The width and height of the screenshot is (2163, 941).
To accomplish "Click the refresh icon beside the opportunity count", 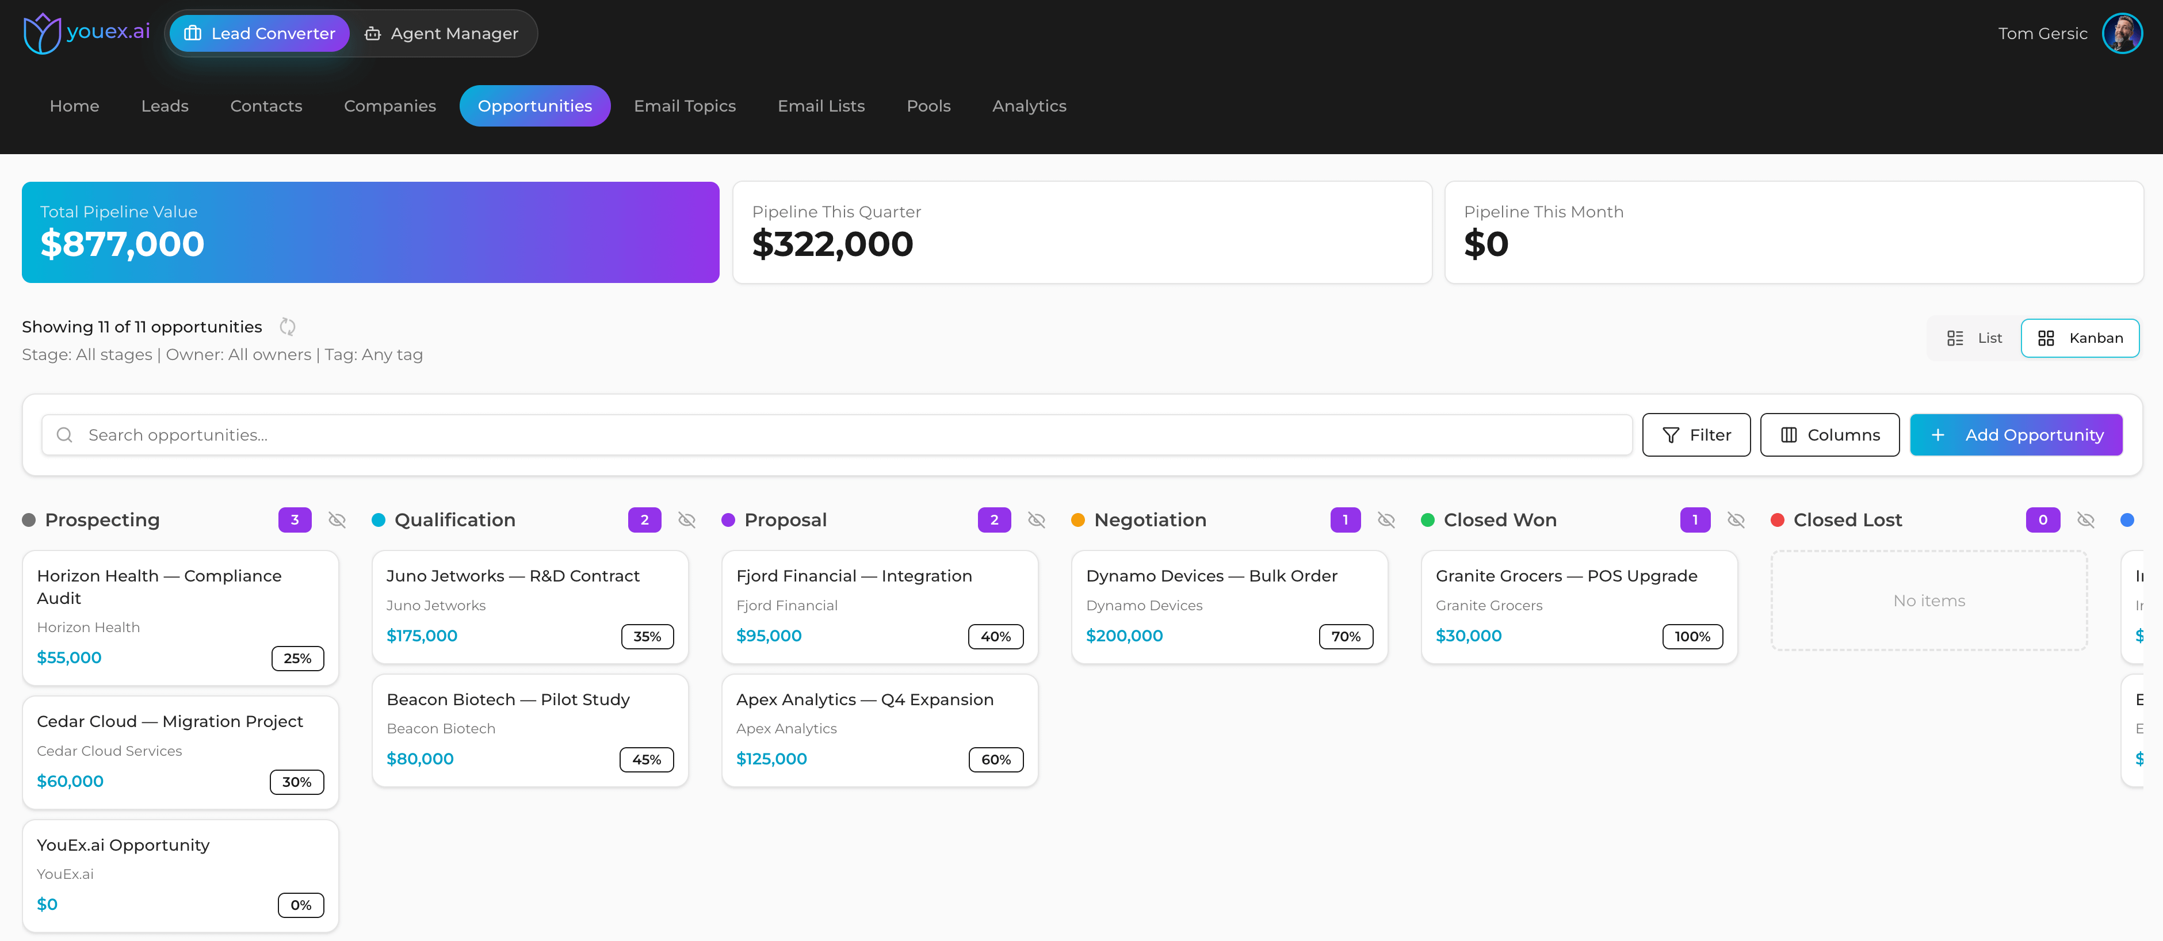I will tap(287, 327).
